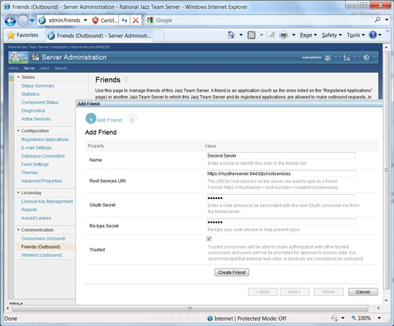
Task: Open E-mail Settings link
Action: pyautogui.click(x=37, y=147)
